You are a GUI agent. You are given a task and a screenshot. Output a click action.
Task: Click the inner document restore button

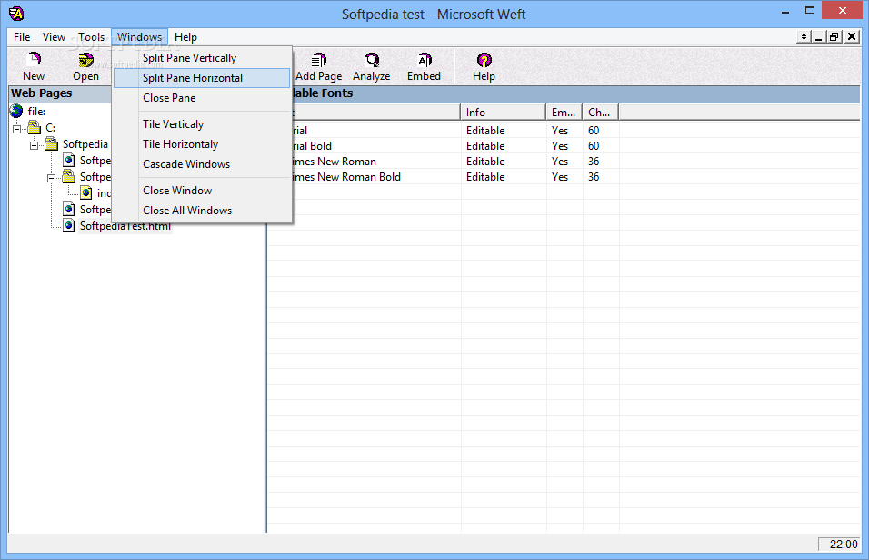(834, 37)
